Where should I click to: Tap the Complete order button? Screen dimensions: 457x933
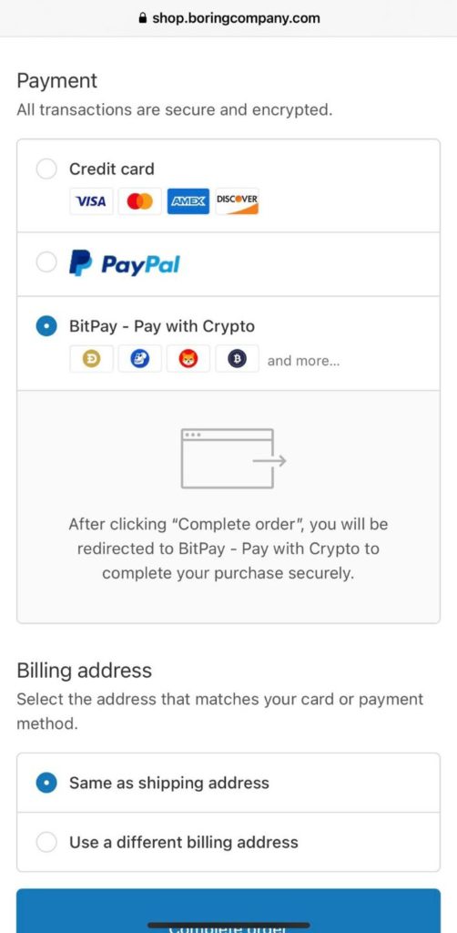pyautogui.click(x=228, y=911)
